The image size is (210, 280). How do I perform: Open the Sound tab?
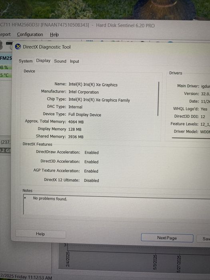(x=60, y=61)
